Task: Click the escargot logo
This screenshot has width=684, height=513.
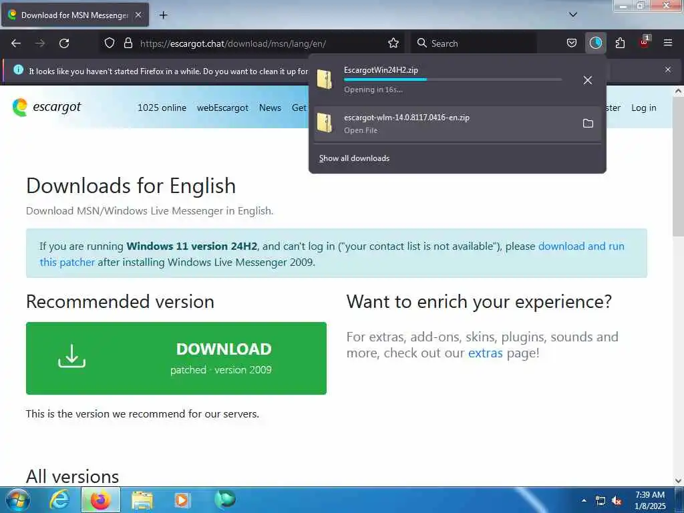Action: point(47,107)
